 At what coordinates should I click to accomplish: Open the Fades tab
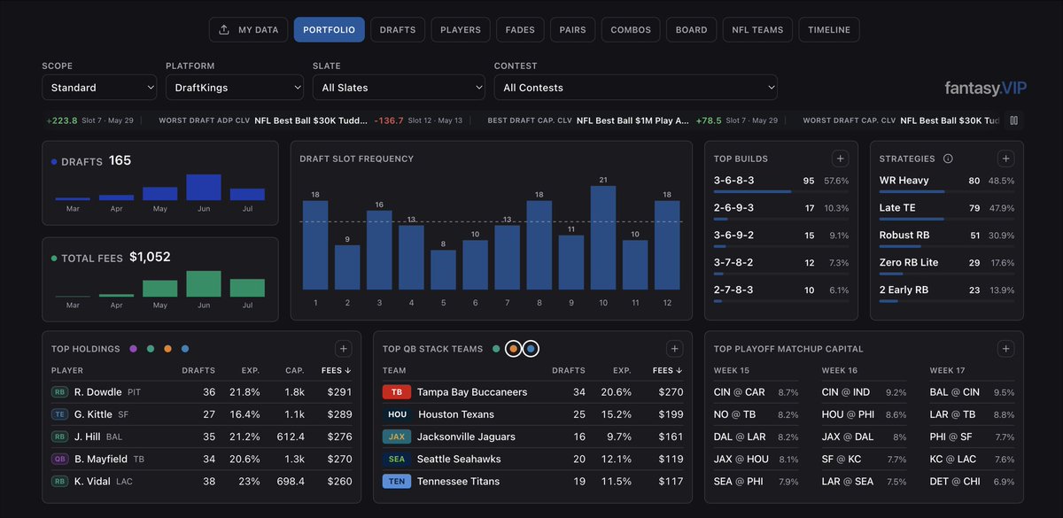[x=520, y=29]
